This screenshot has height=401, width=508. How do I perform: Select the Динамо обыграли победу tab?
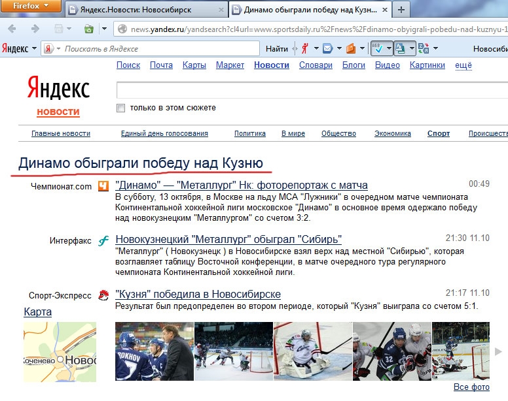[x=310, y=10]
